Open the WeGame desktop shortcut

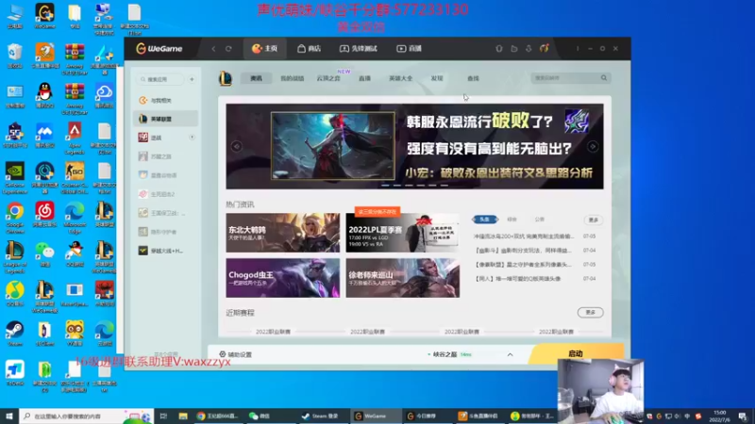pos(44,16)
